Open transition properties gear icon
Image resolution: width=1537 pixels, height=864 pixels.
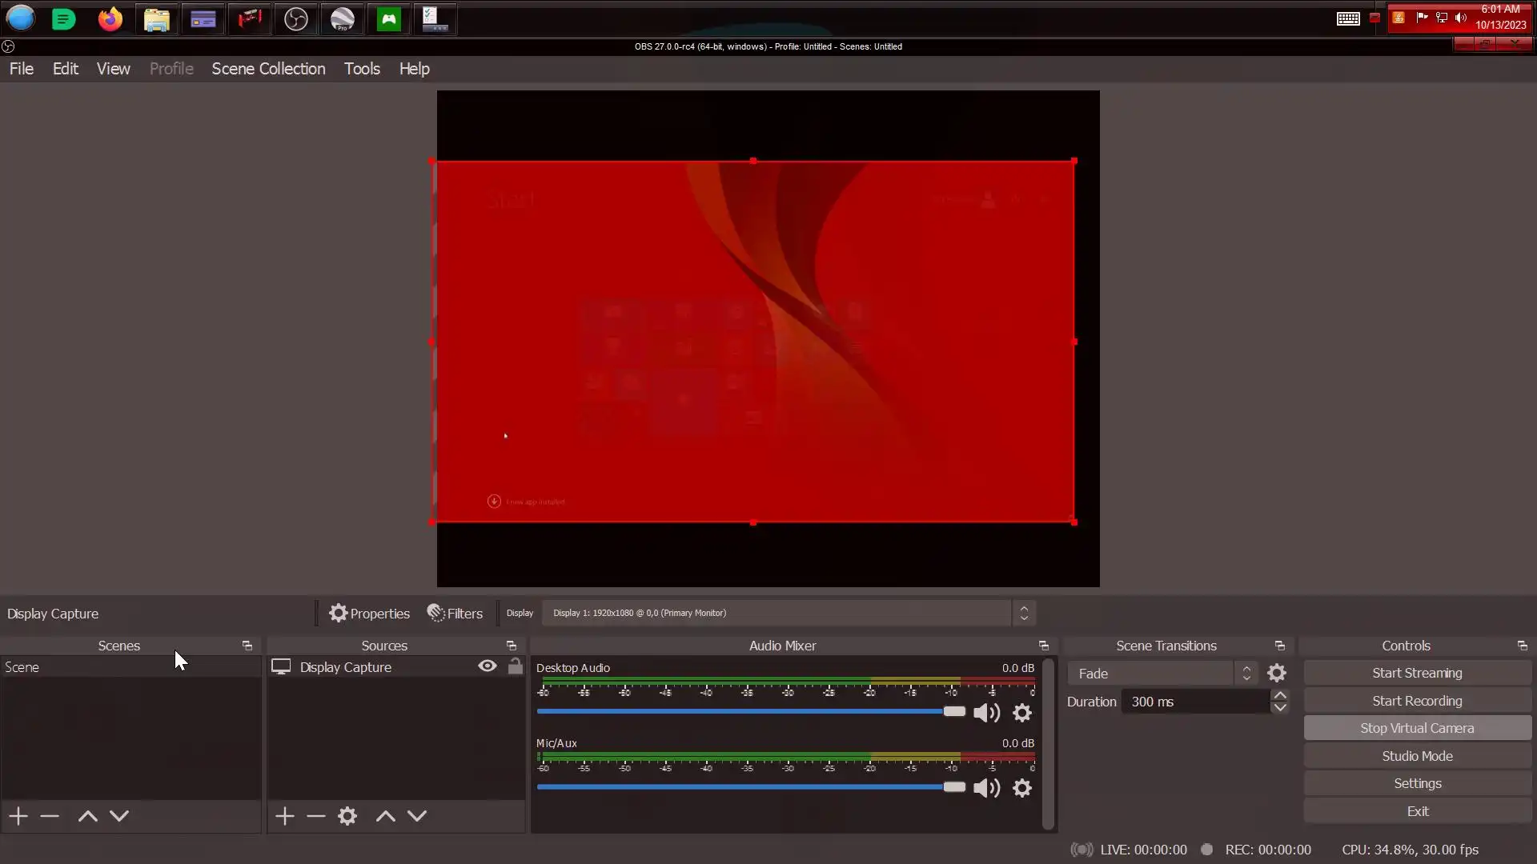(1277, 674)
